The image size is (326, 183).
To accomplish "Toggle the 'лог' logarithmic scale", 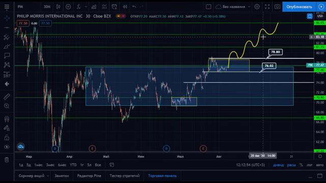I will click(x=310, y=165).
